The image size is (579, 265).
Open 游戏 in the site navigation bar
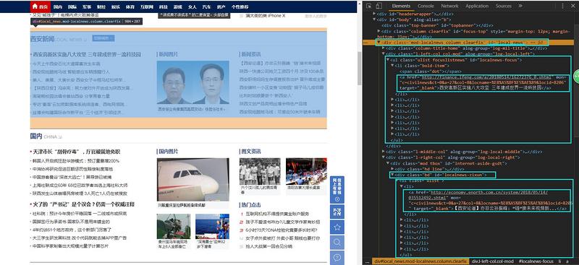(x=178, y=7)
